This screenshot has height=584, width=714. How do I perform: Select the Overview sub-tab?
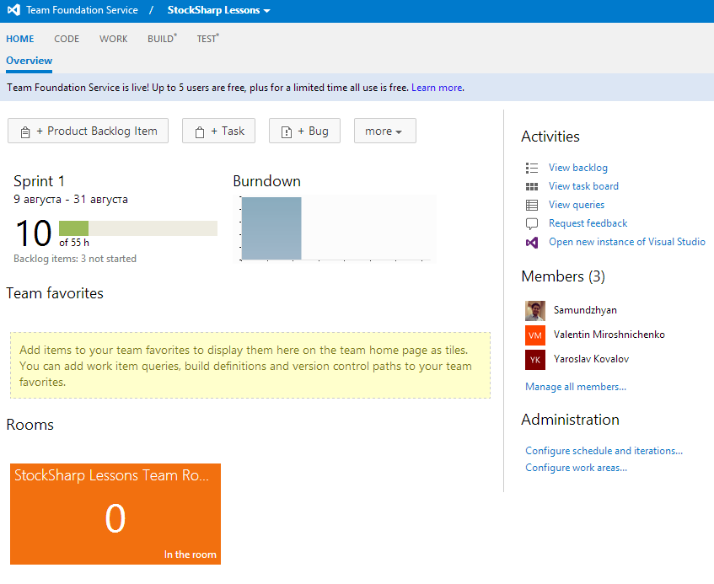[x=30, y=61]
